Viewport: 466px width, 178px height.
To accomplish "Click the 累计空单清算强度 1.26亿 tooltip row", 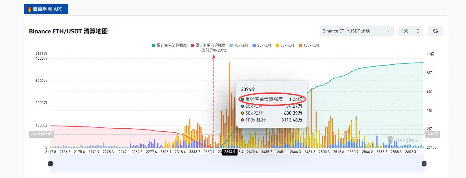I will (x=272, y=99).
